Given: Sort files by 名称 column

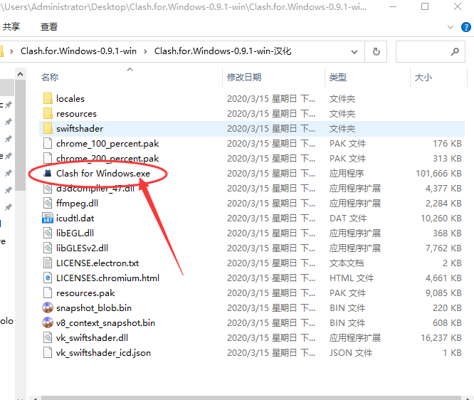Looking at the screenshot, I should (x=50, y=78).
